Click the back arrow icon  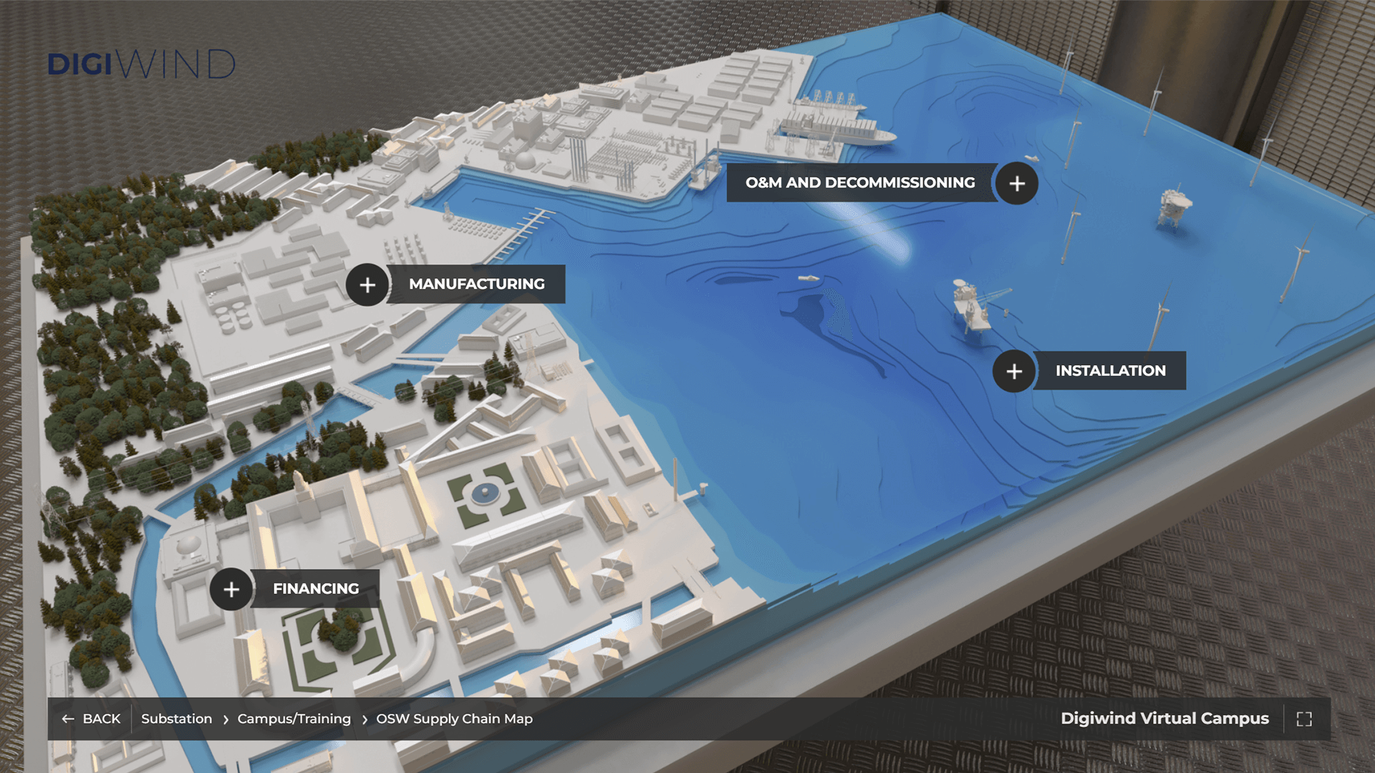[68, 719]
